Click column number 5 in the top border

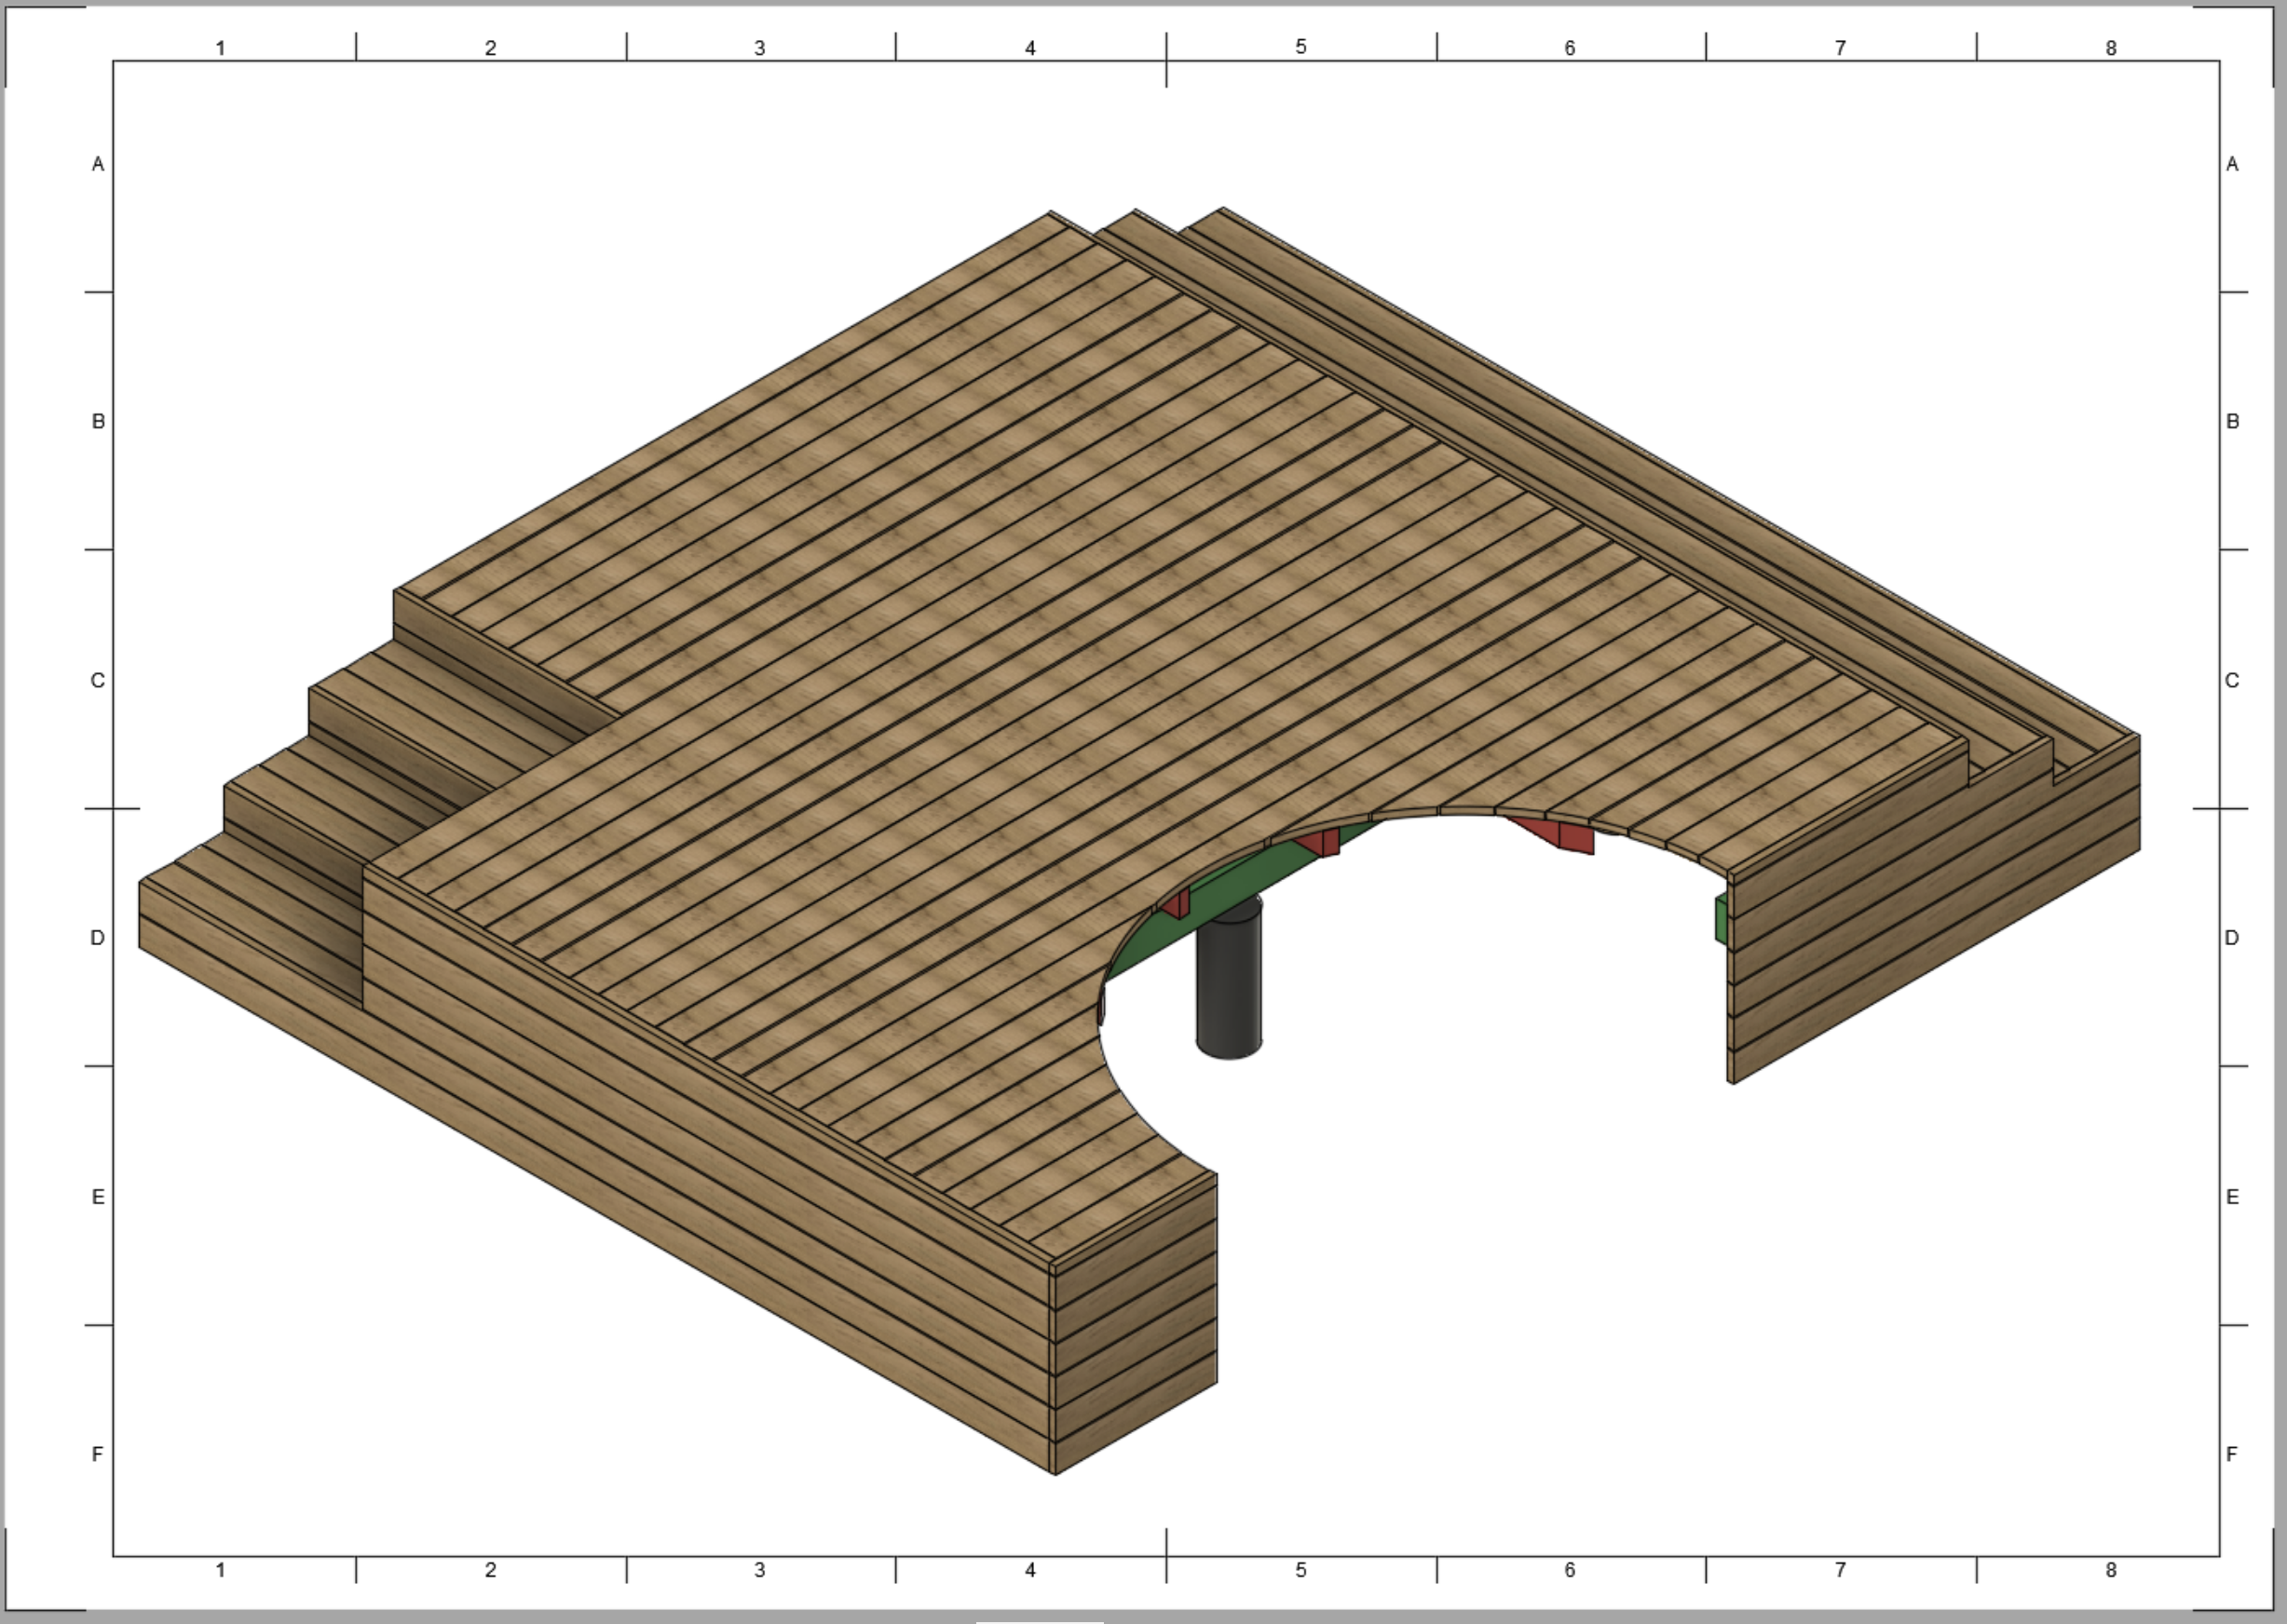[x=1300, y=47]
